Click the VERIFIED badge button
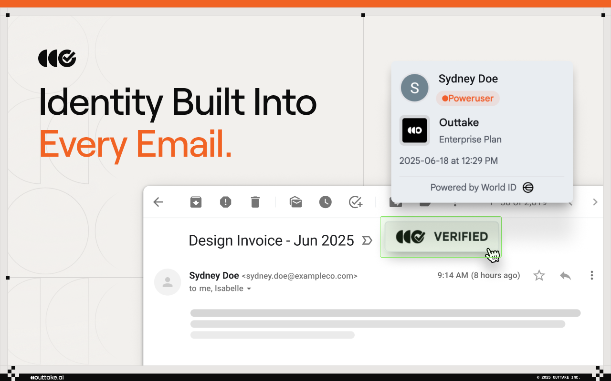 tap(442, 237)
